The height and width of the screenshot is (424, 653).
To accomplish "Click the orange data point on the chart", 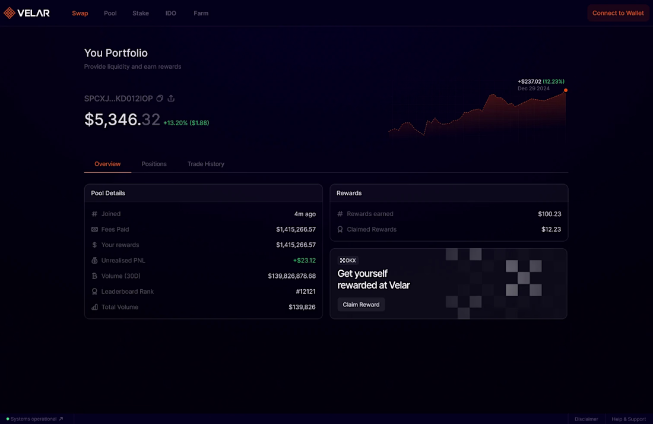I will tap(566, 90).
